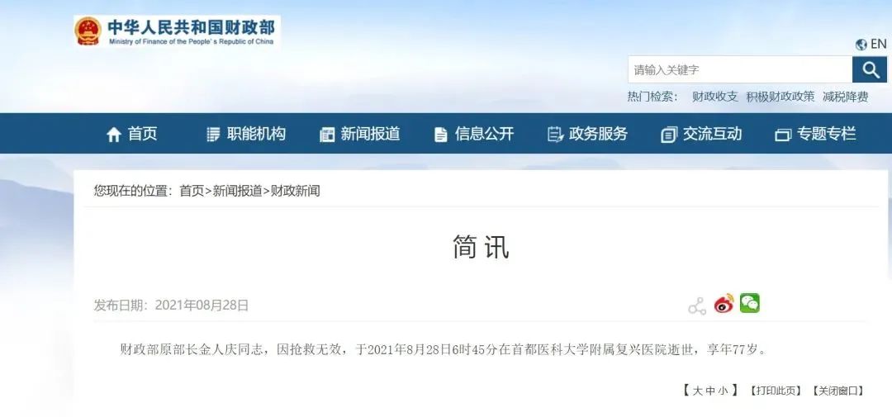The image size is (892, 417).
Task: Open 信息公开 navigation menu
Action: click(x=473, y=135)
